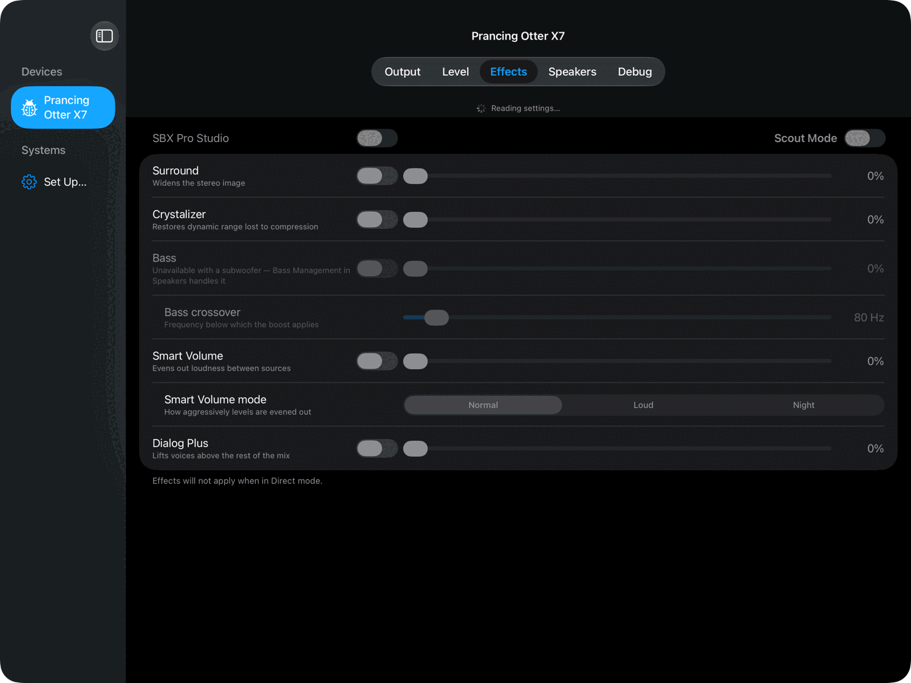Click 'Effects will not apply' footnote
911x683 pixels.
point(237,481)
